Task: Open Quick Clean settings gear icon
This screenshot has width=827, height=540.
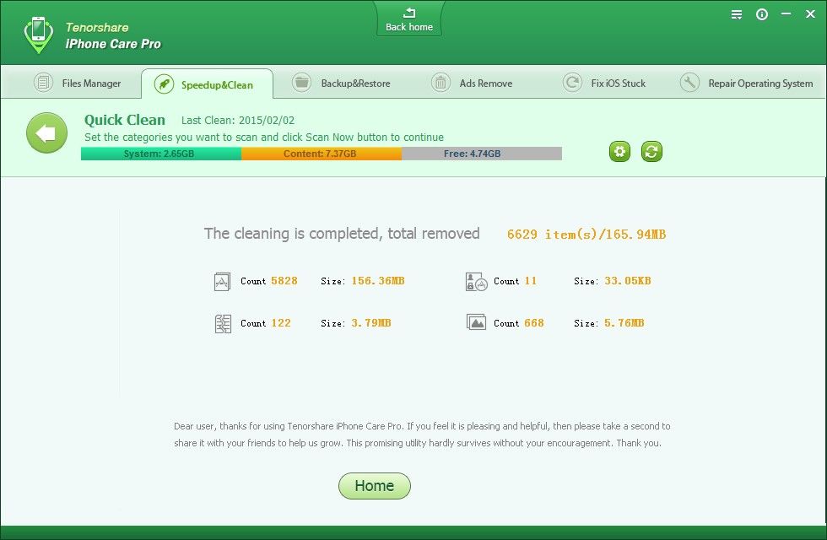Action: point(619,152)
